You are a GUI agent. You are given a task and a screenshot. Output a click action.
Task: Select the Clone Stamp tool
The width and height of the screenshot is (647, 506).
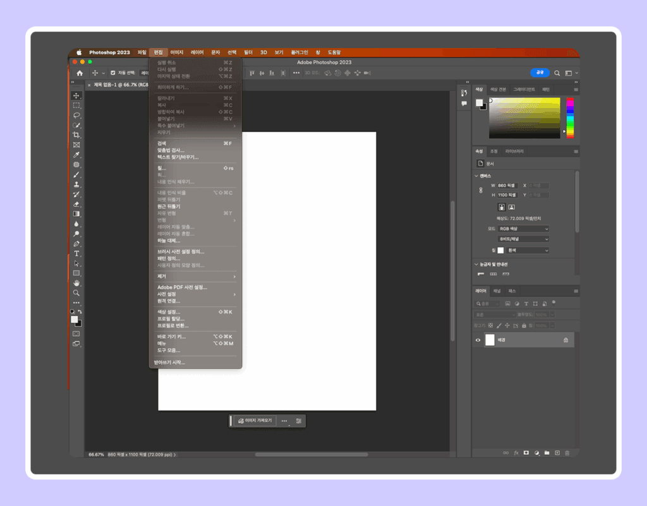pyautogui.click(x=76, y=184)
